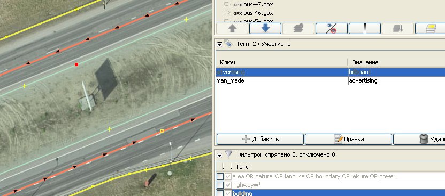Click the red selected node on the map
Screen dimensions: 445x196
coord(76,64)
